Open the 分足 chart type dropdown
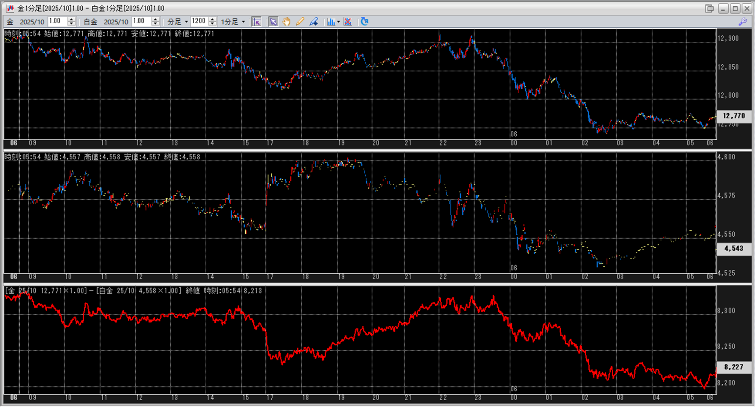This screenshot has height=407, width=755. (177, 22)
